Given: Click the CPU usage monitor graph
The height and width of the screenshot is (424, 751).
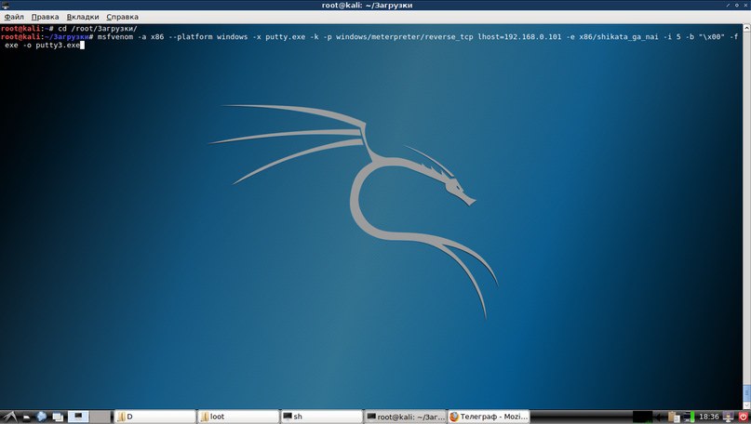Looking at the screenshot, I should coord(642,417).
